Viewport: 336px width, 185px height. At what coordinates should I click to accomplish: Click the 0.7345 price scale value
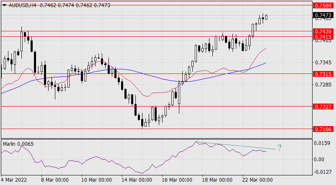323,63
